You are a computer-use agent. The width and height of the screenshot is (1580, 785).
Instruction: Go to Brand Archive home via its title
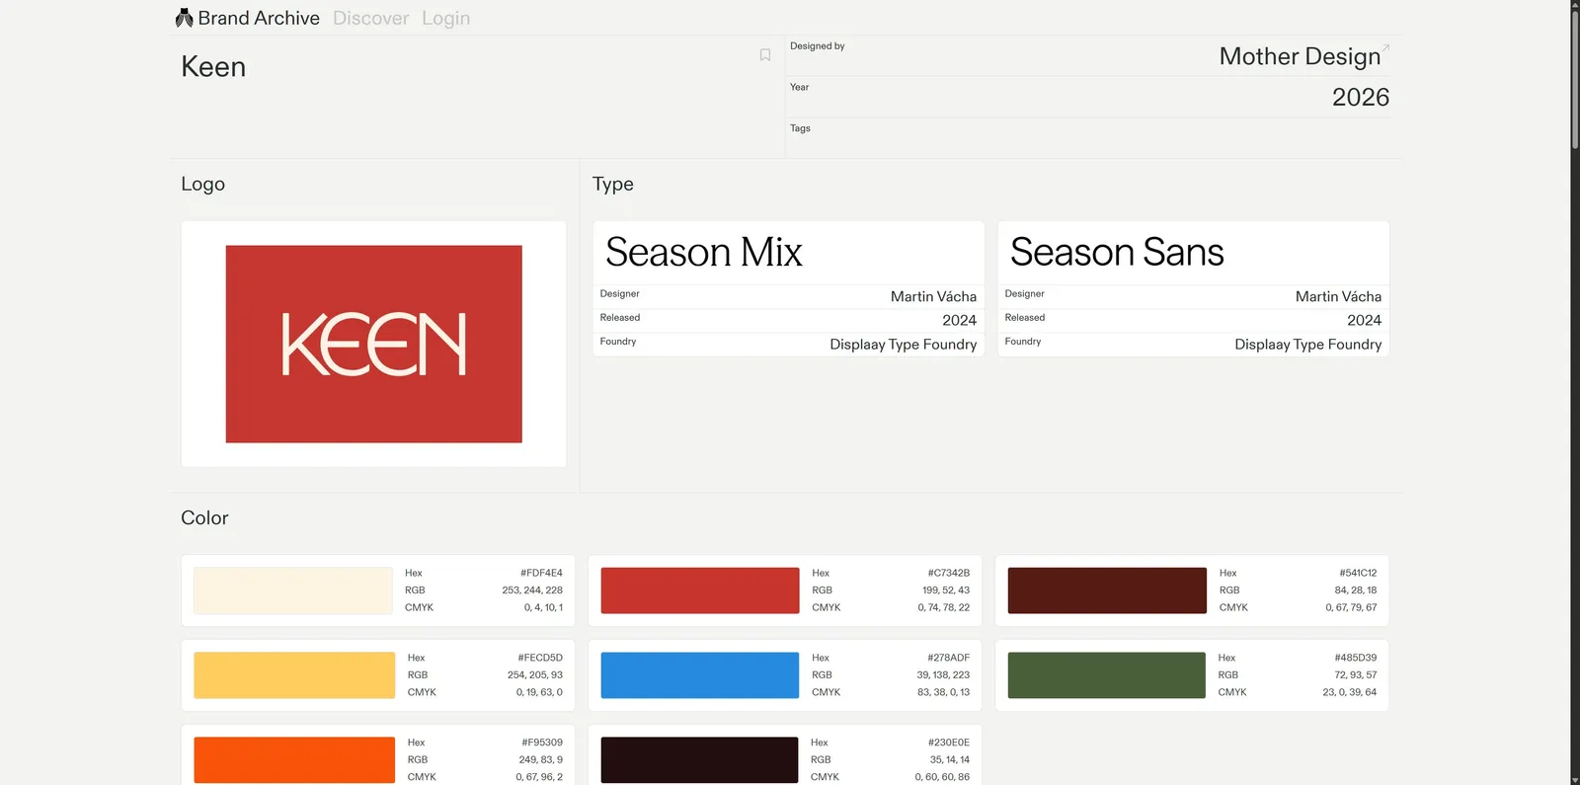[259, 18]
